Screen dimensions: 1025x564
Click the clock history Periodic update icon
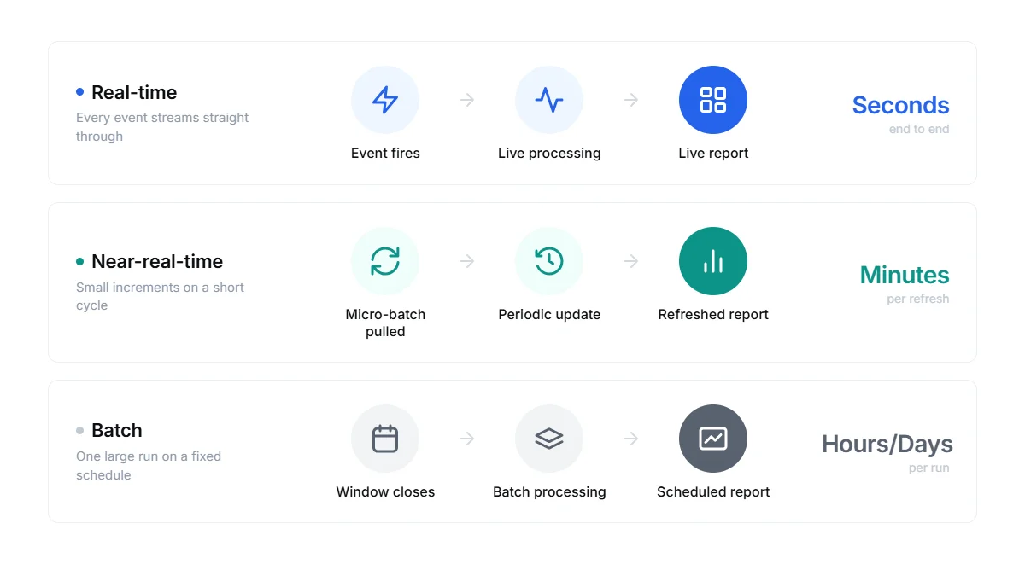(x=549, y=261)
